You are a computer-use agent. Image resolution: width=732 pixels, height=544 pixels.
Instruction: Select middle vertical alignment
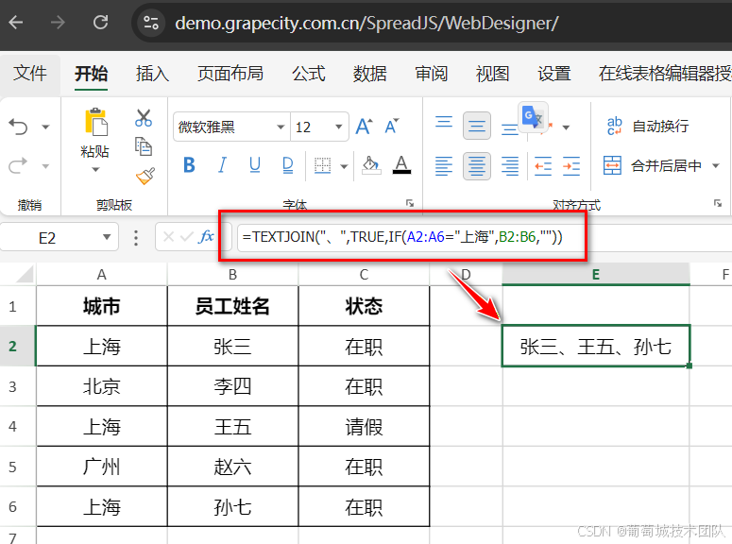pos(477,126)
